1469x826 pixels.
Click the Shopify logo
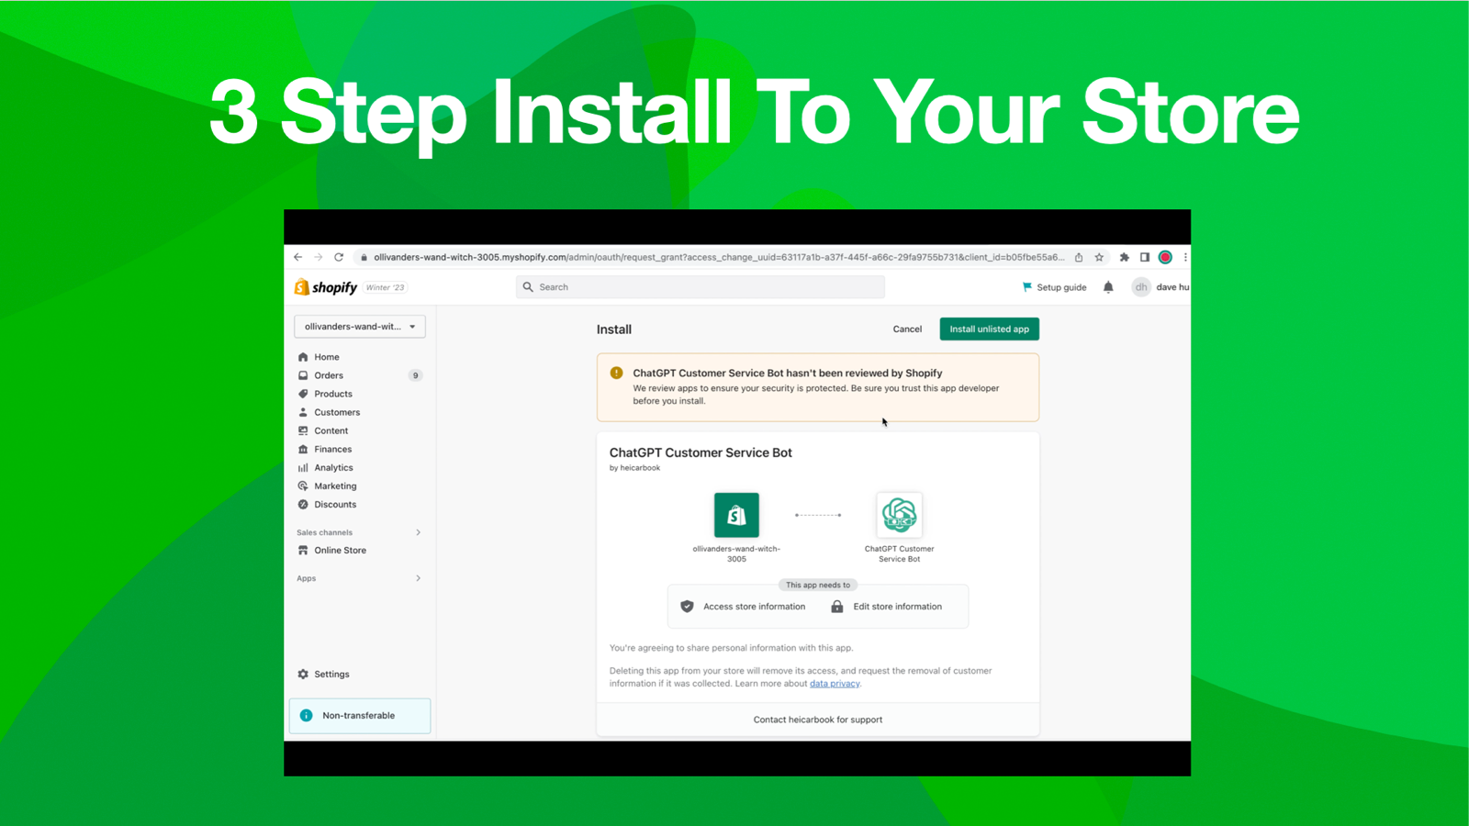[x=326, y=287]
